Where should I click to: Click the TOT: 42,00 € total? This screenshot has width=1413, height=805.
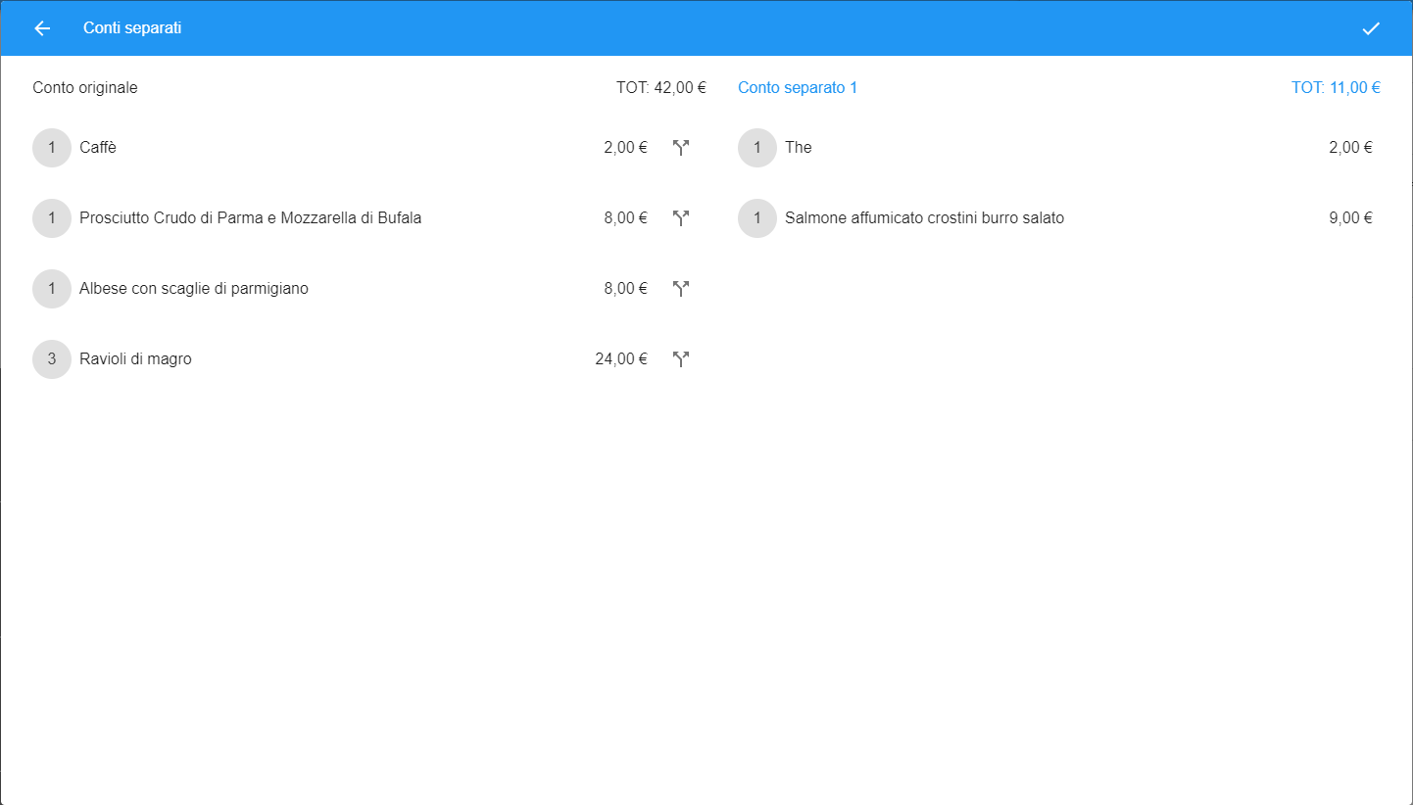pyautogui.click(x=661, y=88)
